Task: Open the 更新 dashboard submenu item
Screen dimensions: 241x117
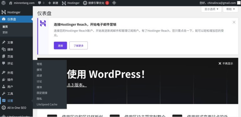Action: [x=5, y=33]
